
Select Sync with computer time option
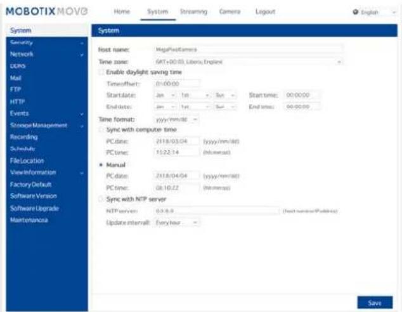[101, 129]
